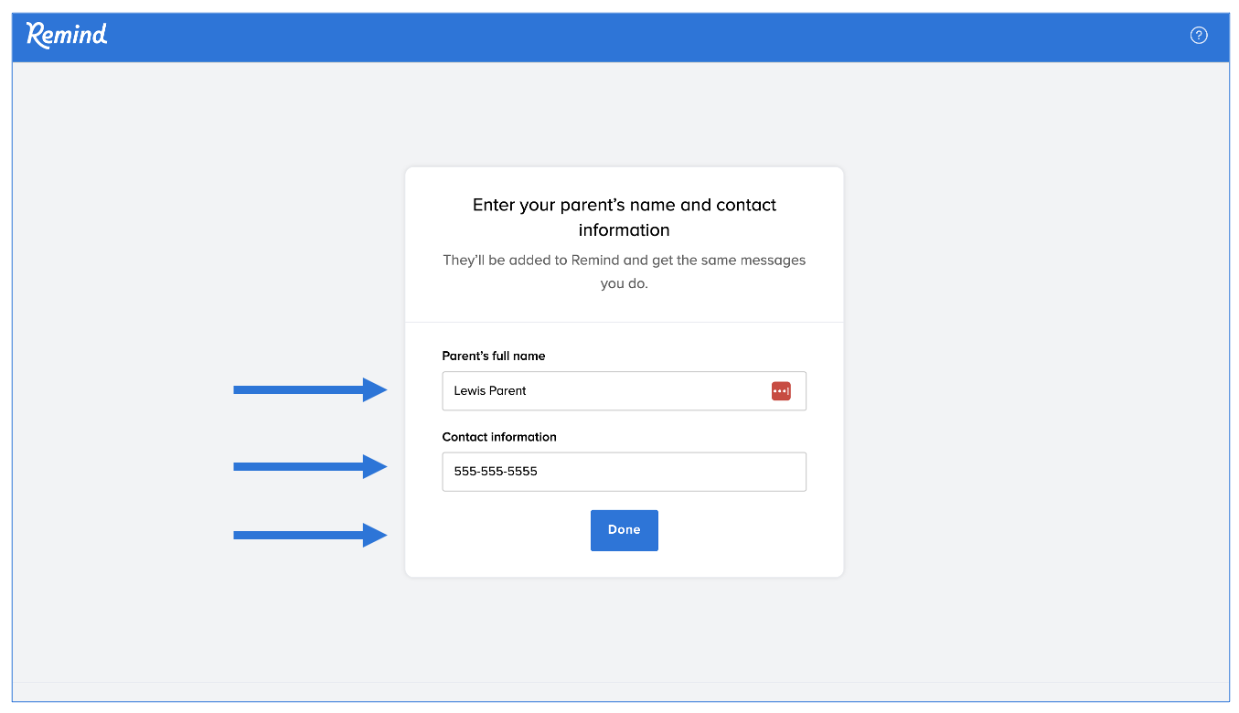Click the "Contact information" label
The height and width of the screenshot is (713, 1239).
(499, 437)
